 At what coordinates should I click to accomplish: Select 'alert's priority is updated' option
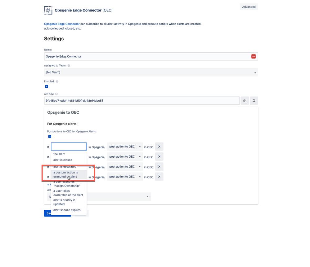(x=69, y=202)
